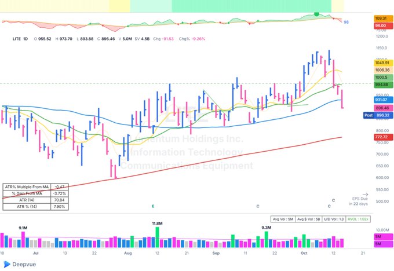The width and height of the screenshot is (394, 271).
Task: Click the ATR % (14) label cell
Action: click(x=27, y=207)
